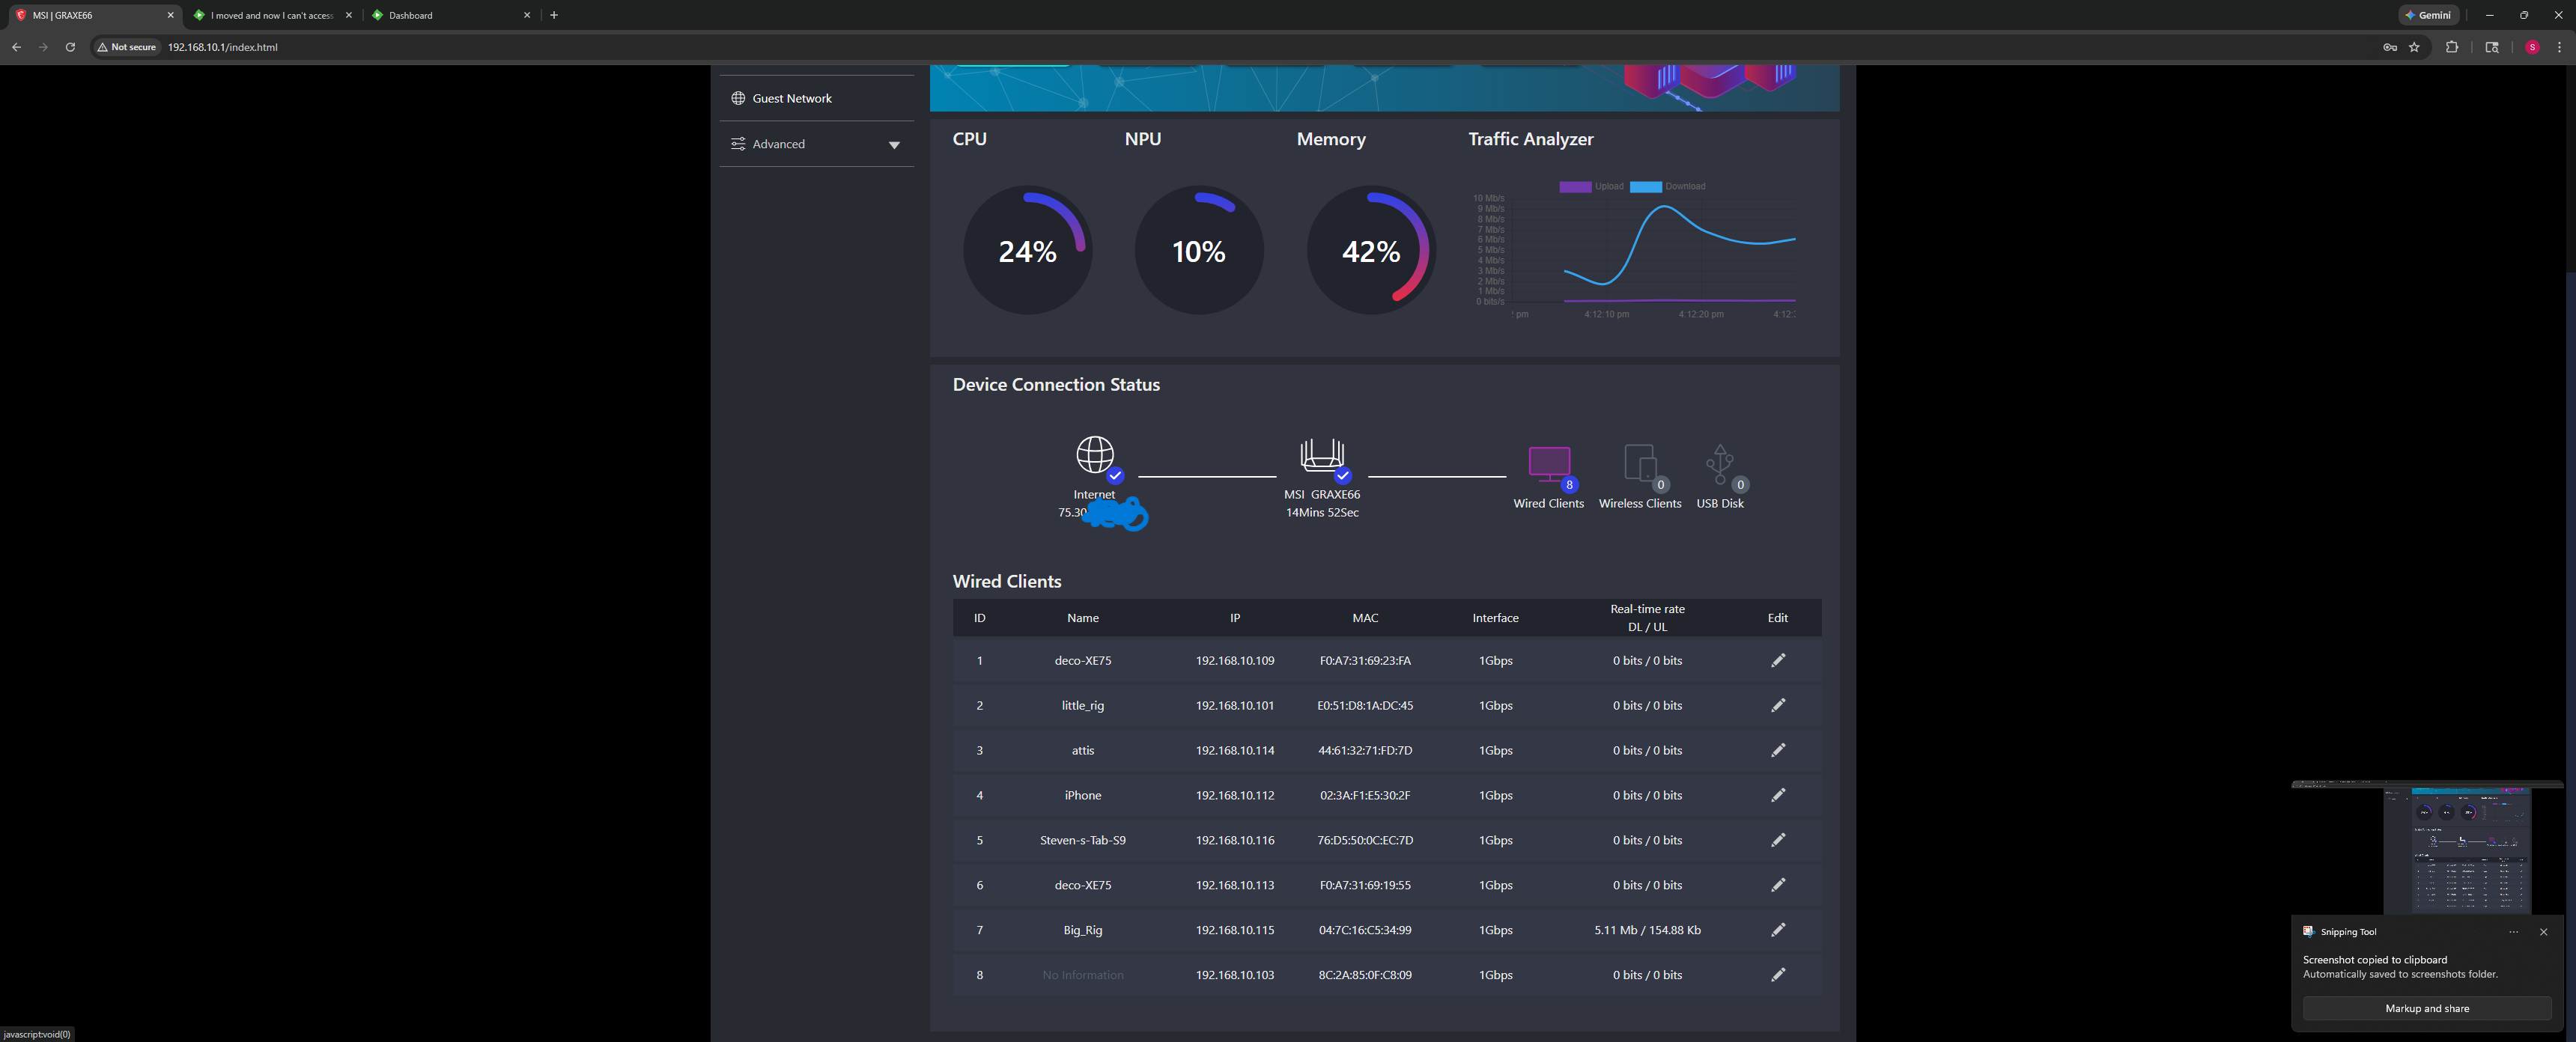This screenshot has width=2576, height=1042.
Task: Edit the iPhone client row
Action: (1777, 795)
